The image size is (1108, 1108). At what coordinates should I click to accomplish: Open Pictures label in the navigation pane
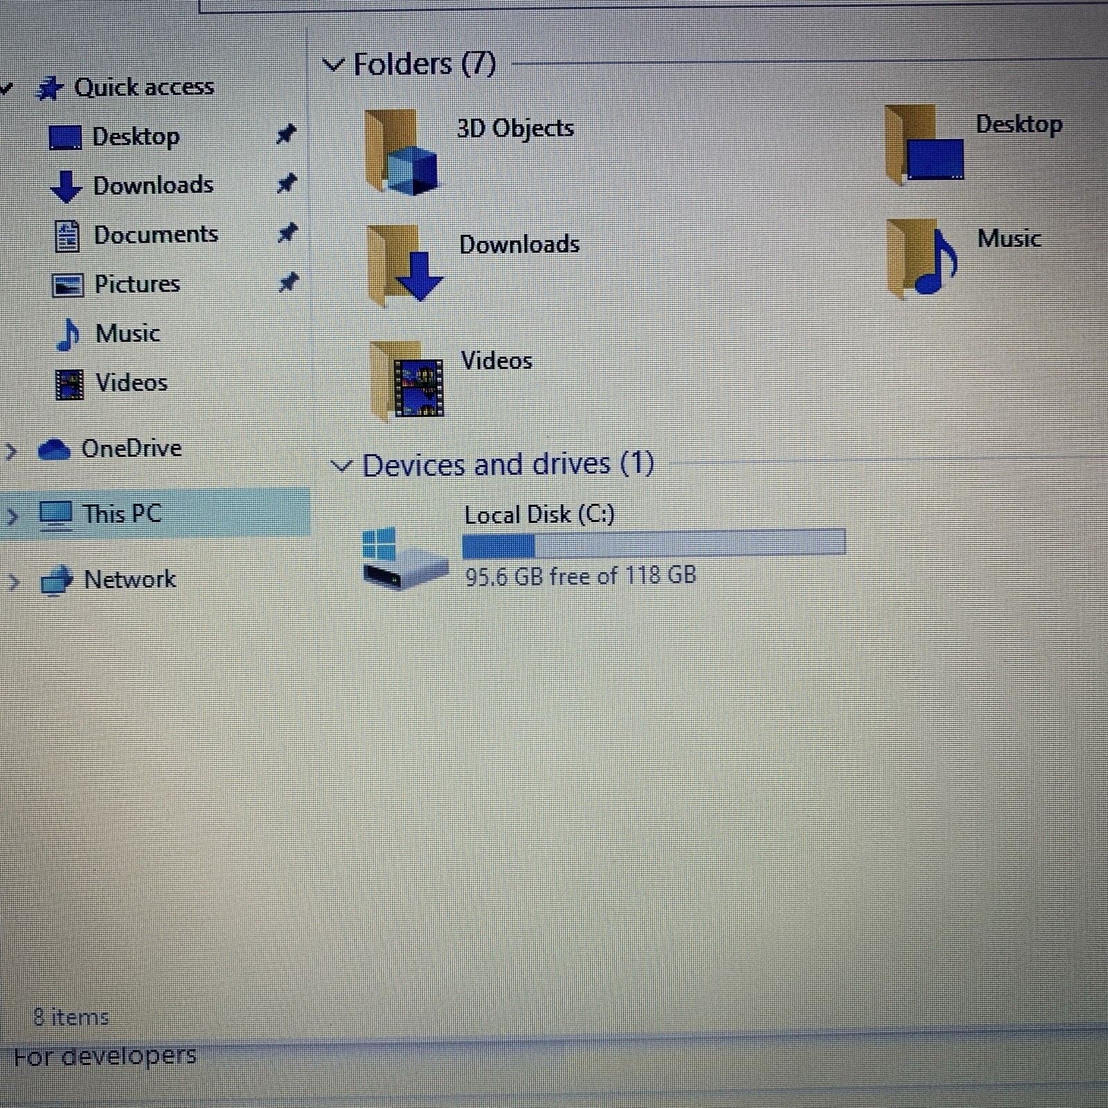tap(137, 284)
